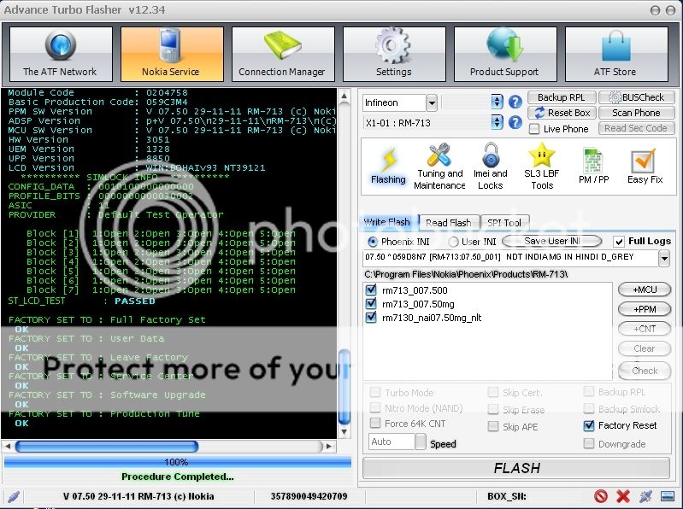Click the spinner next to platform field
Screen dimensions: 683x509
497,102
